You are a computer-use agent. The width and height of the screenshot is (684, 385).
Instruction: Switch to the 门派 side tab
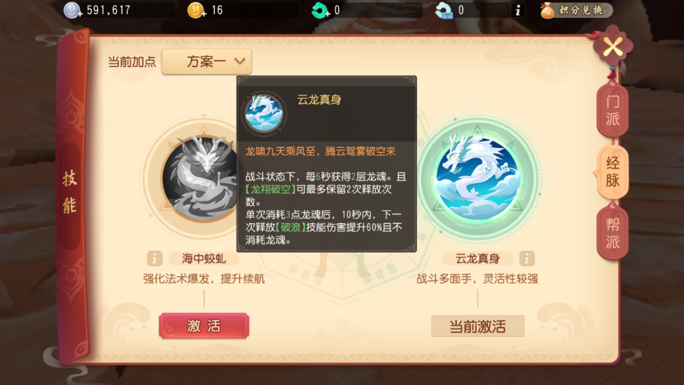(612, 110)
